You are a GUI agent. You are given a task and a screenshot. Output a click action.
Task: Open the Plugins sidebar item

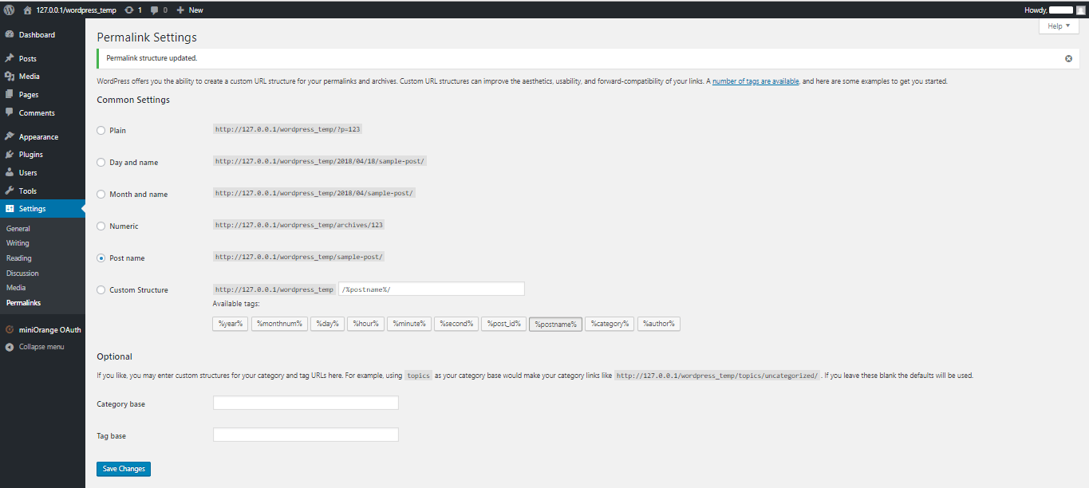tap(30, 155)
